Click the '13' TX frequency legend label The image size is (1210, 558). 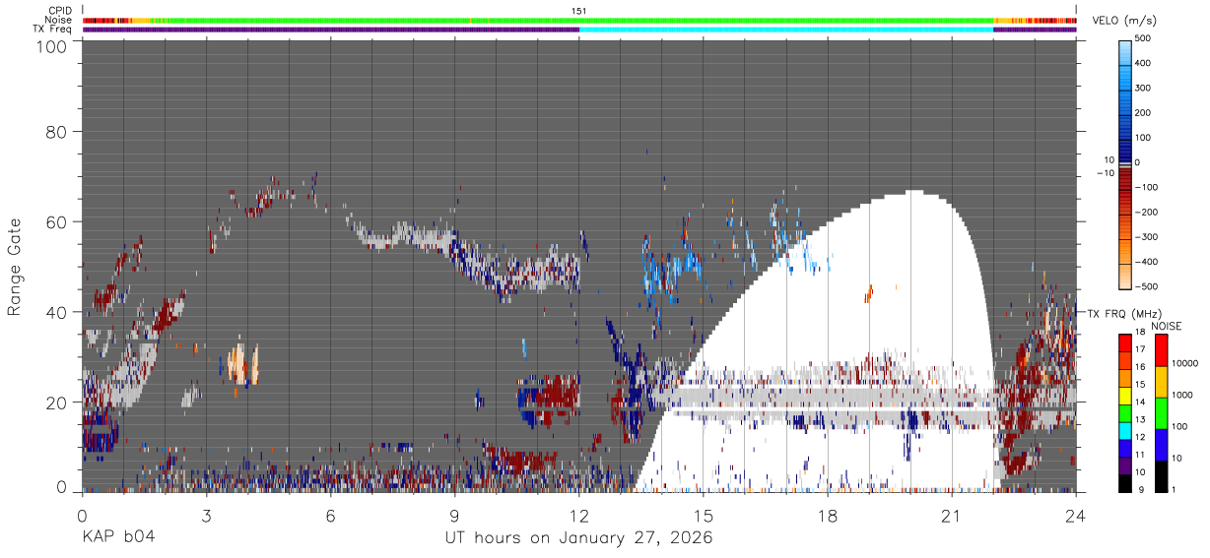[1142, 420]
